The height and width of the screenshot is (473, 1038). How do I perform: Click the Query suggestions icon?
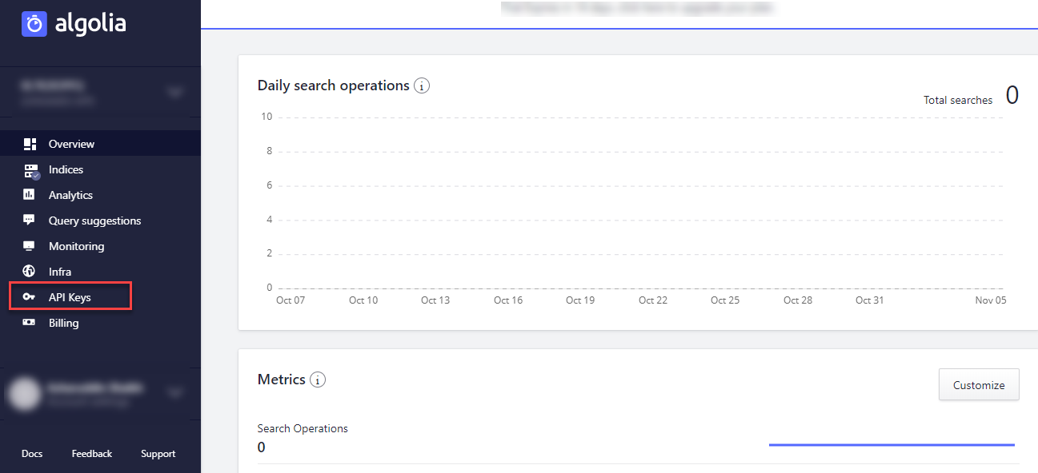(30, 220)
